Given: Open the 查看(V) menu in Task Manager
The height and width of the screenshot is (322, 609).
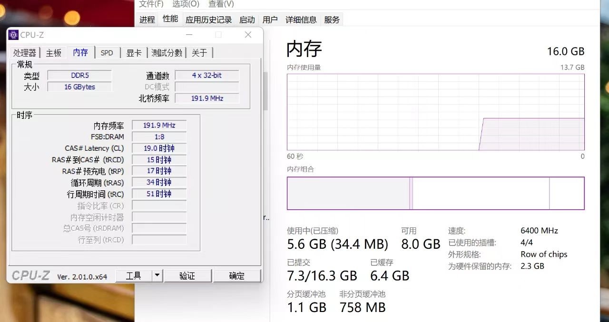Looking at the screenshot, I should click(221, 4).
